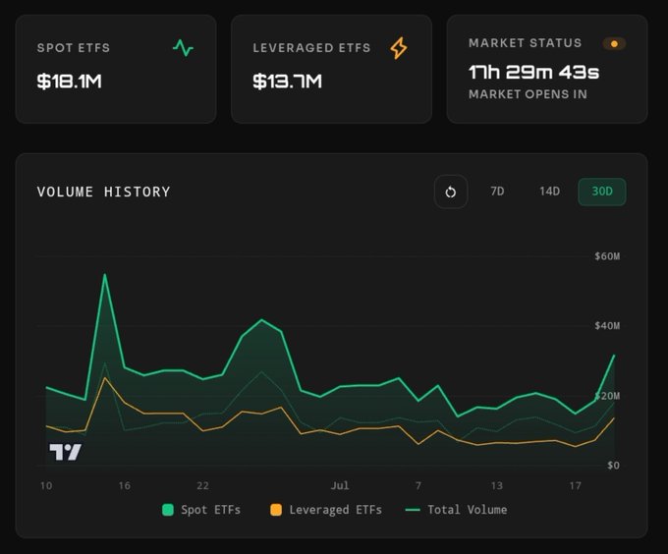Open the TradingView logo in the chart
Viewport: 668px width, 554px height.
tap(65, 452)
